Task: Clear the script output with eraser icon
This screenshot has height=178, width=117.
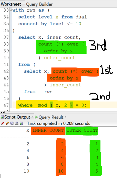Action: 7,123
